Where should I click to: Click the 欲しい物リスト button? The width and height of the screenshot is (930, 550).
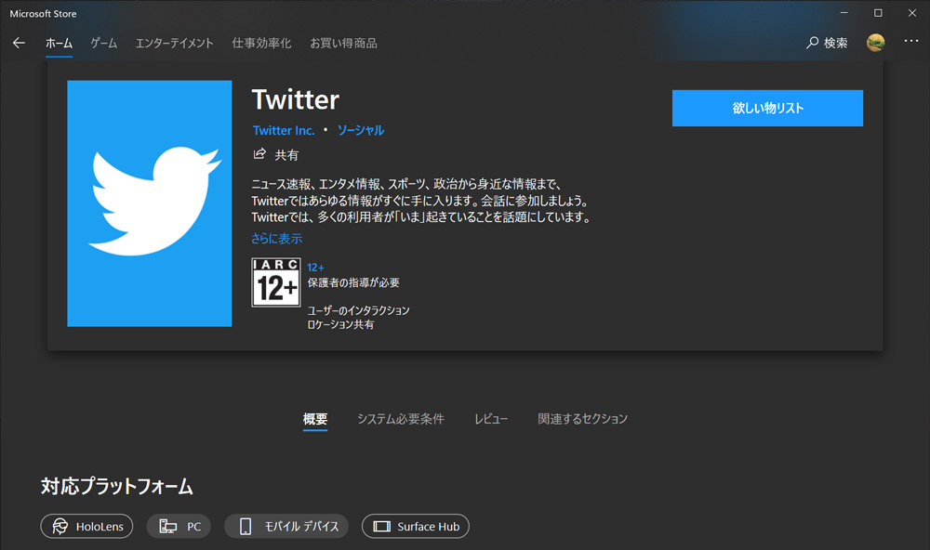[x=767, y=108]
